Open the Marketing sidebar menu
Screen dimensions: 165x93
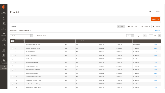[4, 34]
